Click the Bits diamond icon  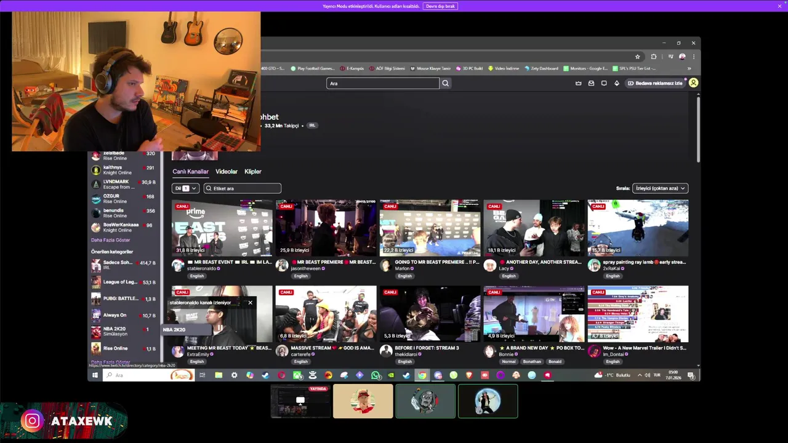[x=617, y=83]
